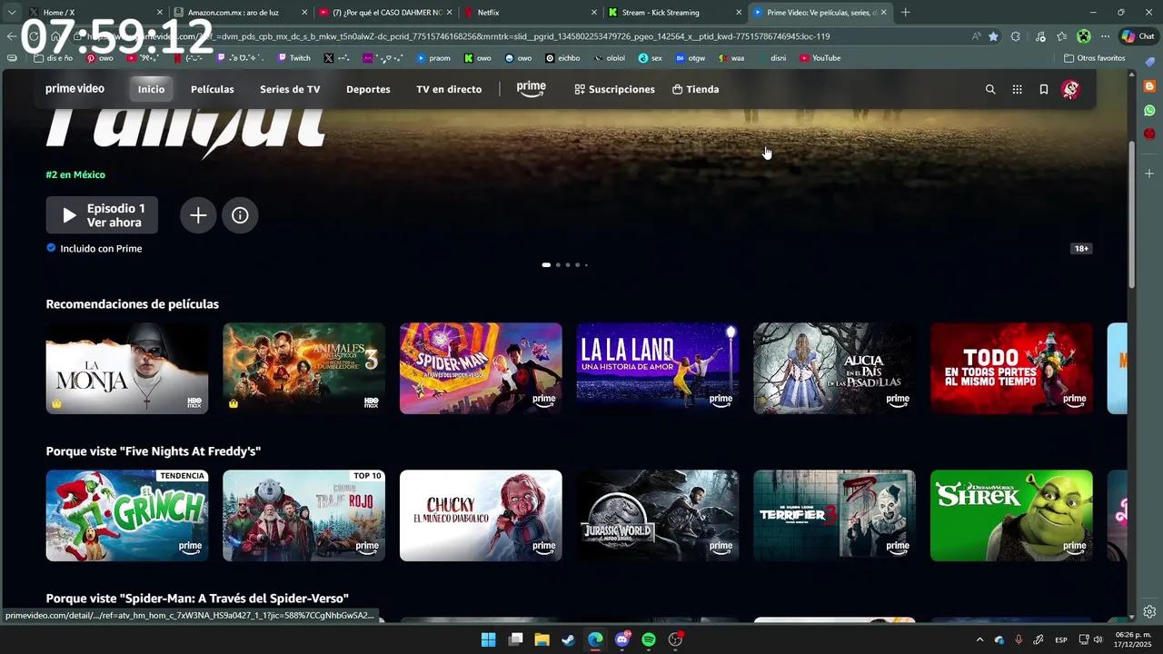Viewport: 1163px width, 654px height.
Task: Expand the hidden system tray icons chevron
Action: coord(979,639)
